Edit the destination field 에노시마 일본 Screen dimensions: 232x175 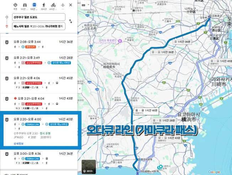[x=39, y=26]
